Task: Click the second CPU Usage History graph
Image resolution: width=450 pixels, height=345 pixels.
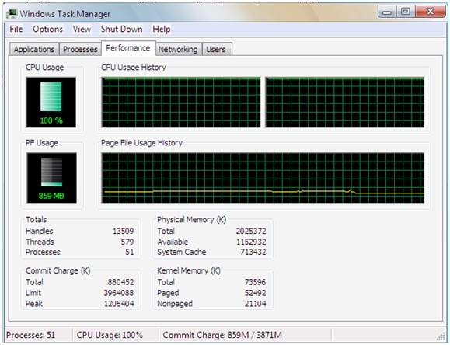Action: coord(345,103)
